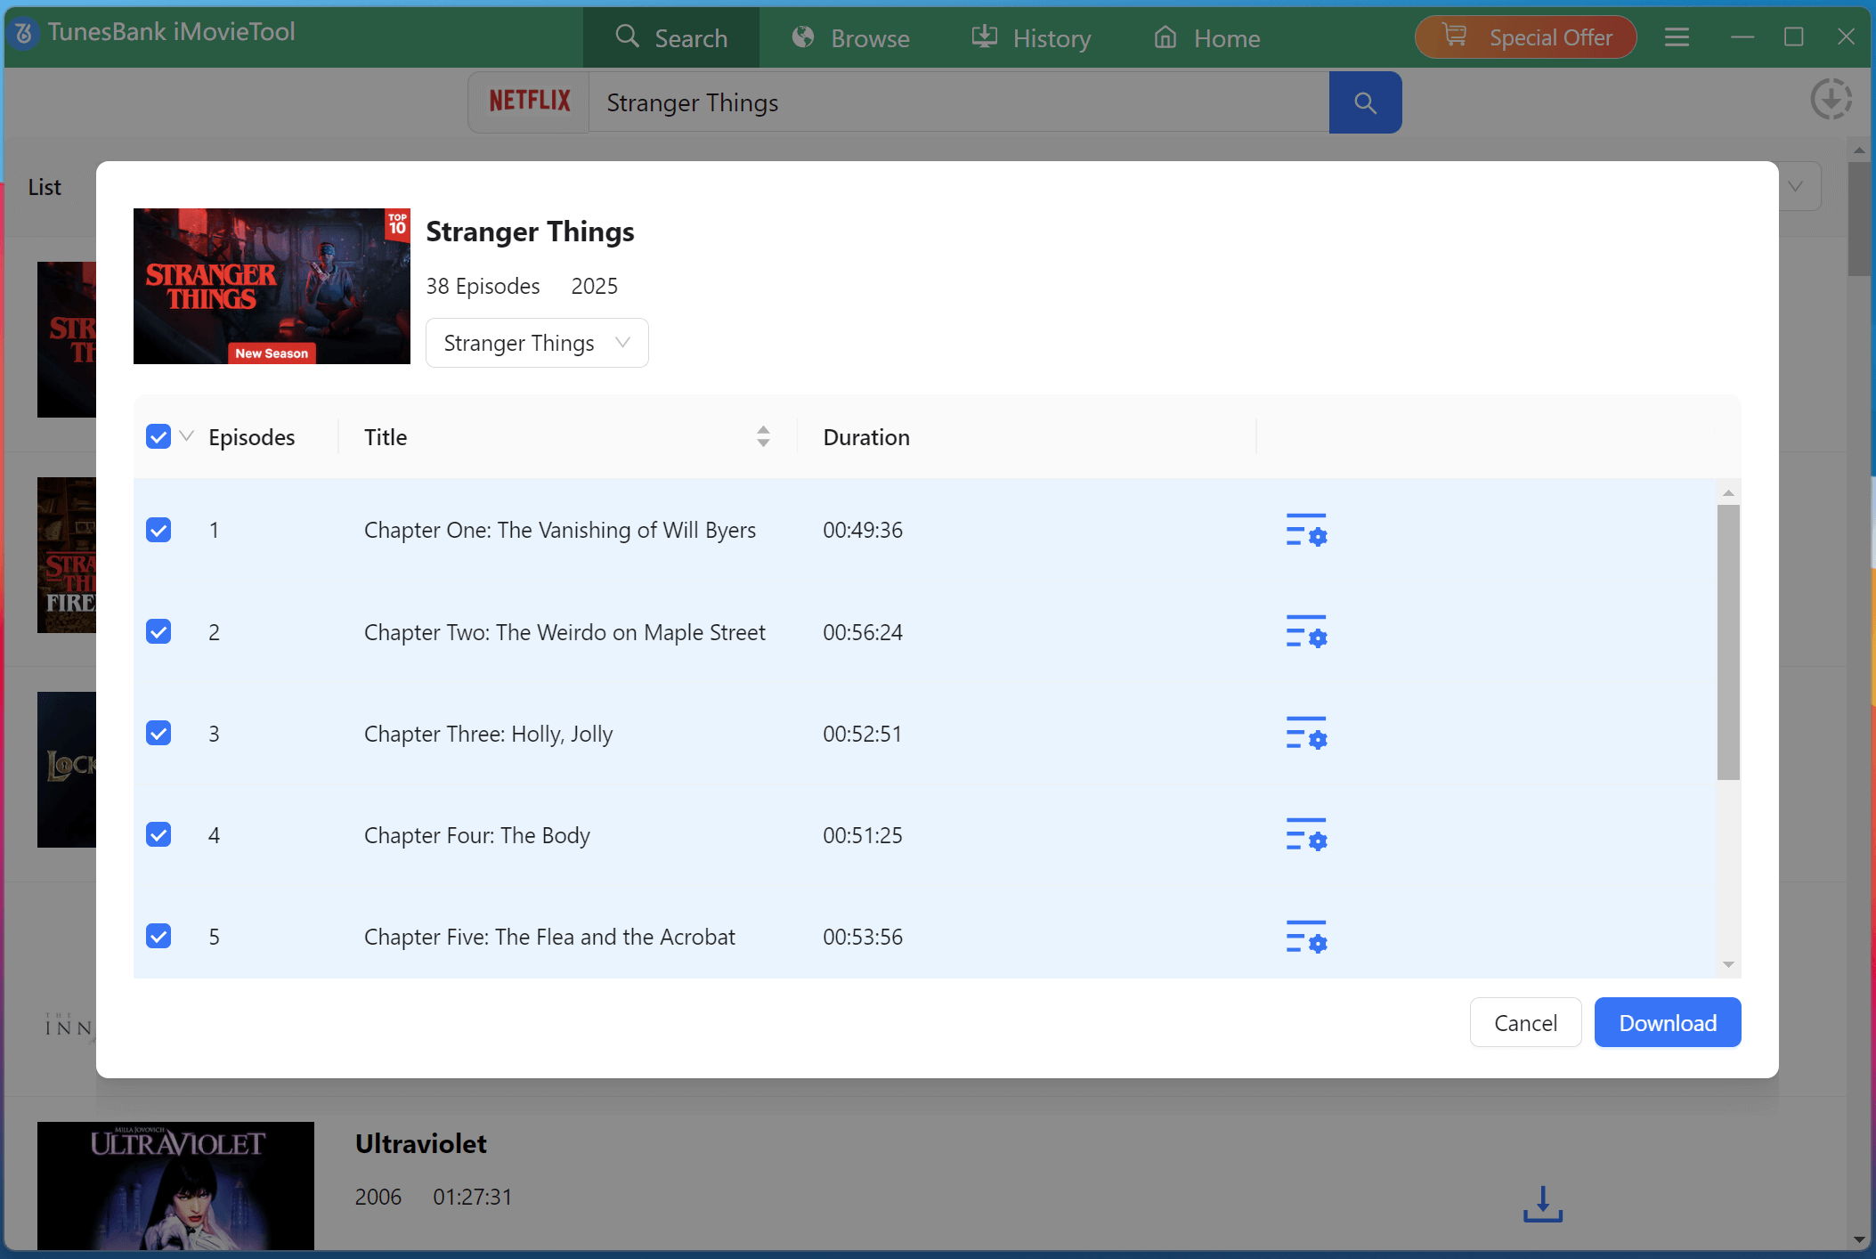Open the hamburger menu in title bar

pos(1677,37)
